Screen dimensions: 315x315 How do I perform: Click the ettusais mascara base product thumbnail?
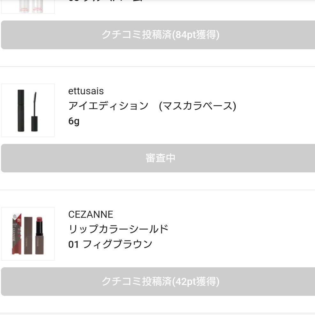point(28,110)
